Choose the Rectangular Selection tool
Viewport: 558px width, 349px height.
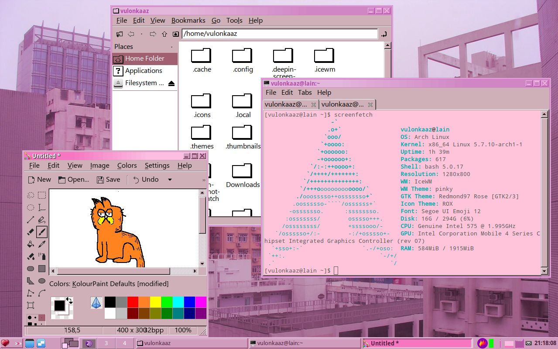point(42,195)
